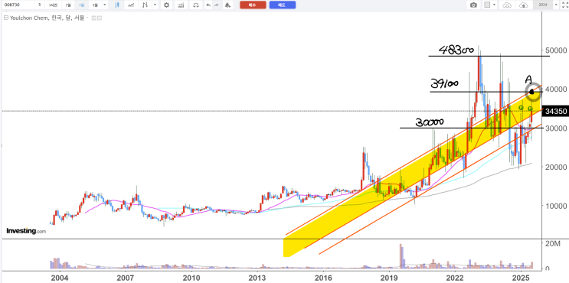Open the indicators icon
Screen dimensions: 569x283
point(181,5)
